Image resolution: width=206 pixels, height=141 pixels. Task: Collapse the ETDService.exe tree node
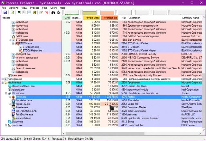click(x=10, y=40)
